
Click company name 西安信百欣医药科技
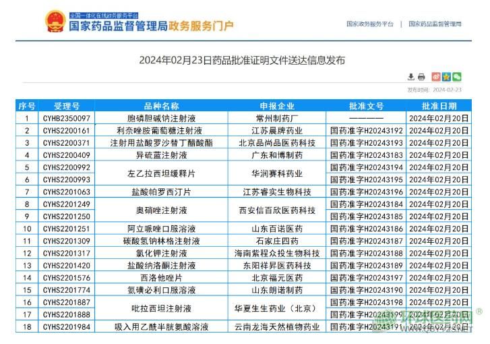click(x=277, y=210)
